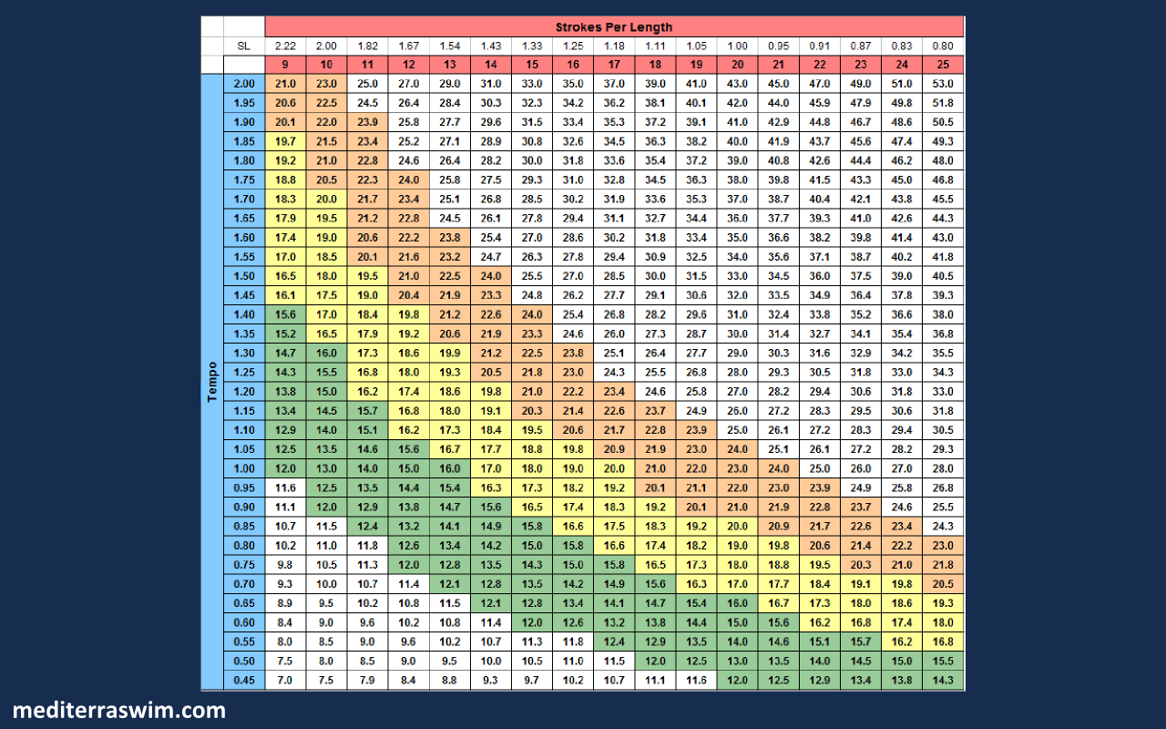Select SL value "0.83" above column 24
1166x729 pixels.
pos(902,46)
